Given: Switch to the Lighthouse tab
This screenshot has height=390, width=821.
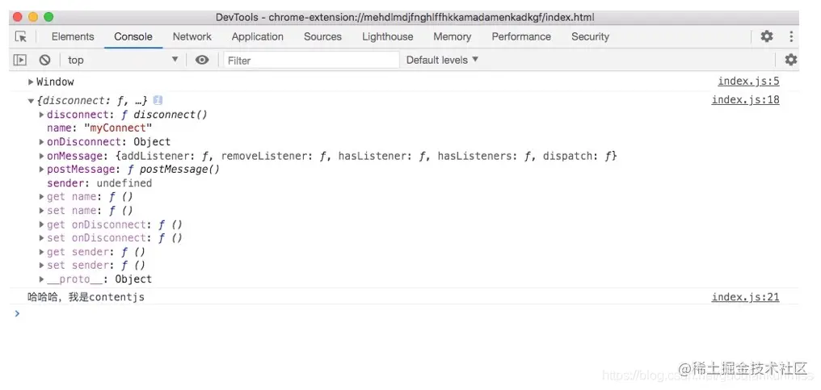Looking at the screenshot, I should [x=387, y=36].
